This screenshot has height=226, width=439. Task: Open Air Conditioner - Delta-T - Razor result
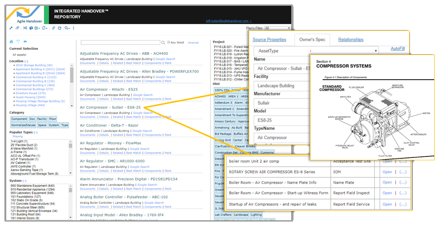click(109, 125)
